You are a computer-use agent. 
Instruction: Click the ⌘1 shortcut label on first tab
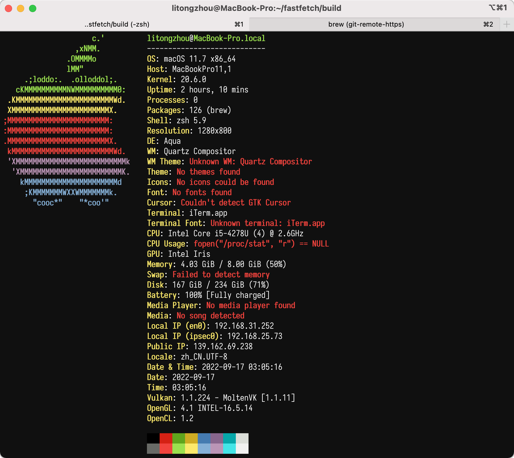point(239,24)
